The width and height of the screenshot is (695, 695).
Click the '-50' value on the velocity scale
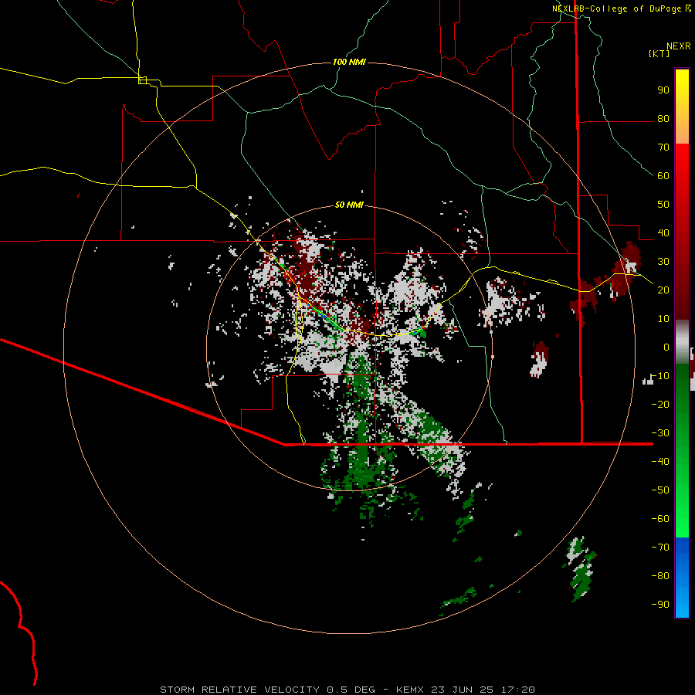[660, 490]
